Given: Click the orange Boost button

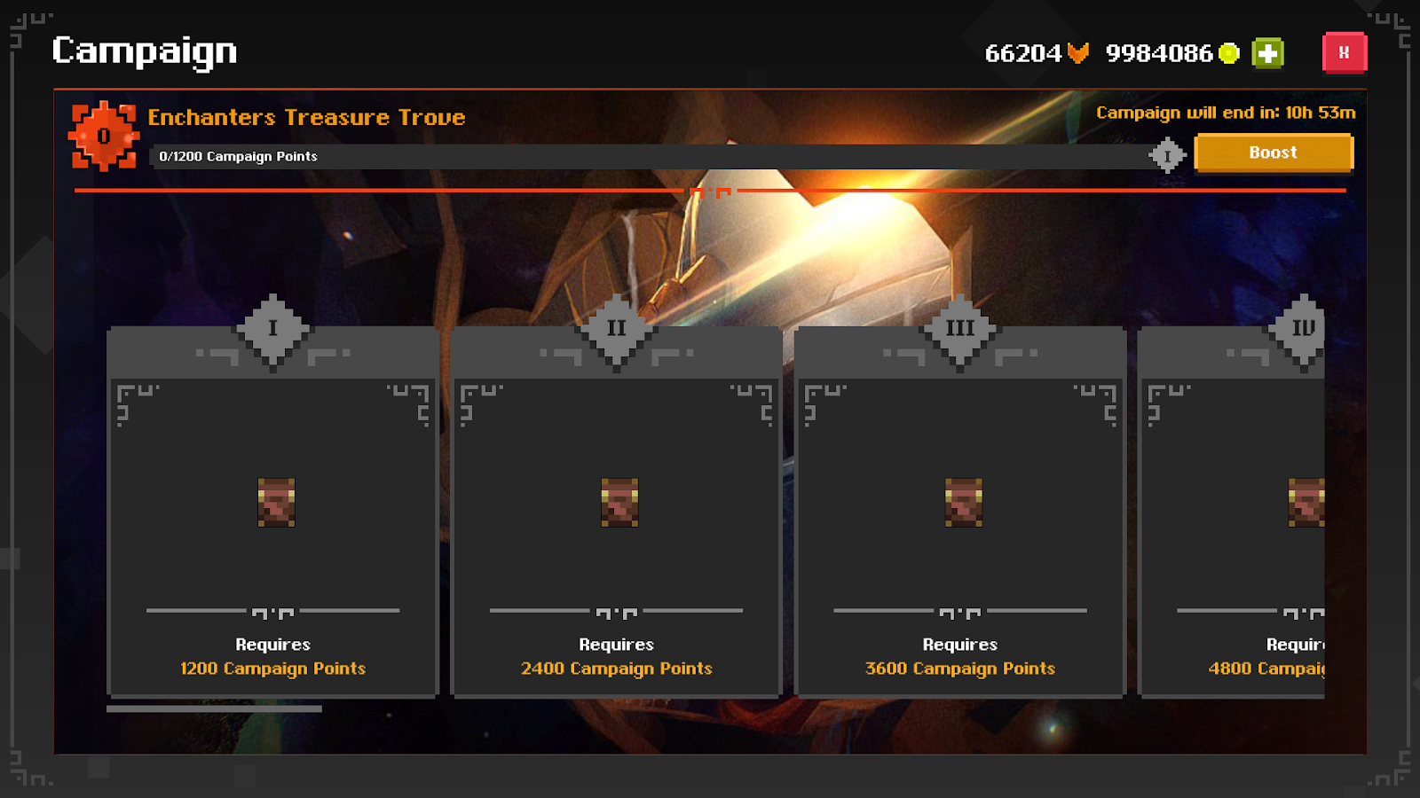Looking at the screenshot, I should pos(1274,153).
